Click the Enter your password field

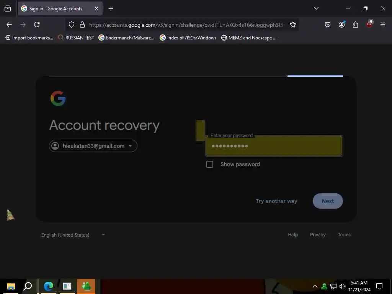[x=274, y=146]
